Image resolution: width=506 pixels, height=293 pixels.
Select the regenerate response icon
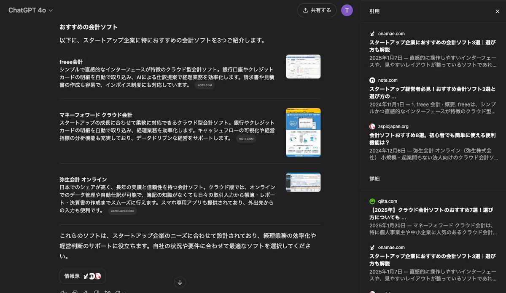tap(118, 292)
